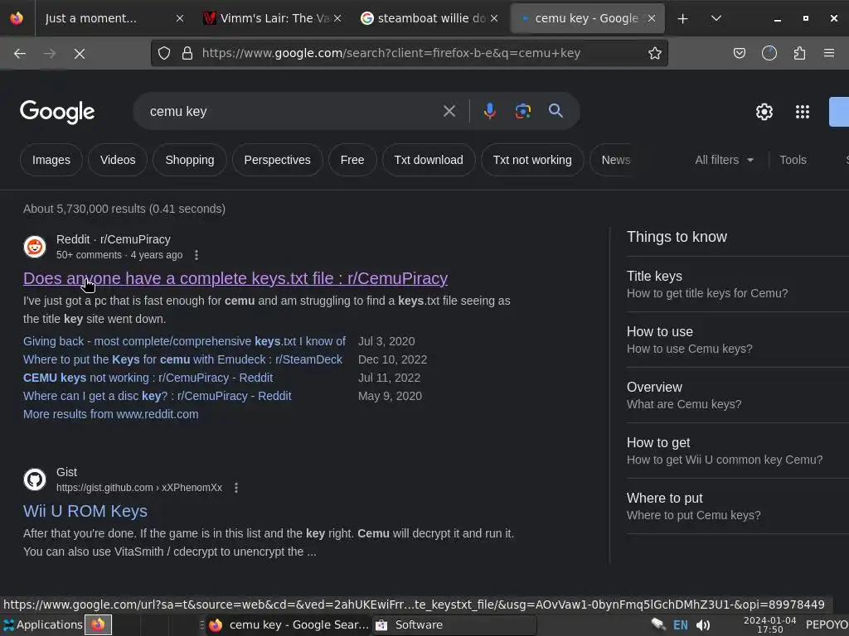Image resolution: width=849 pixels, height=636 pixels.
Task: Open 'Does anyone have a complete keys.txt file' result
Action: click(235, 278)
